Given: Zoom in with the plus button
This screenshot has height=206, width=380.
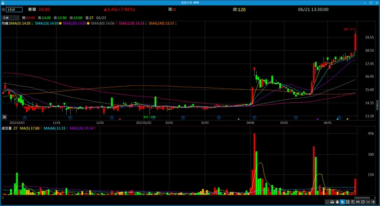Looking at the screenshot, I should tap(373, 202).
